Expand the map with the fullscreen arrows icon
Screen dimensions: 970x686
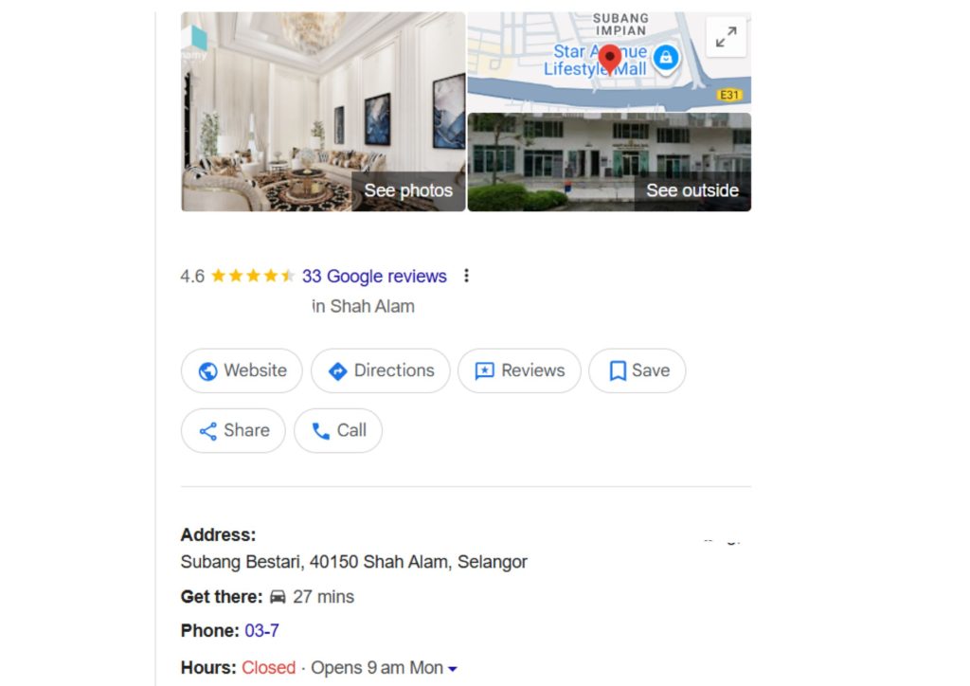[x=726, y=37]
